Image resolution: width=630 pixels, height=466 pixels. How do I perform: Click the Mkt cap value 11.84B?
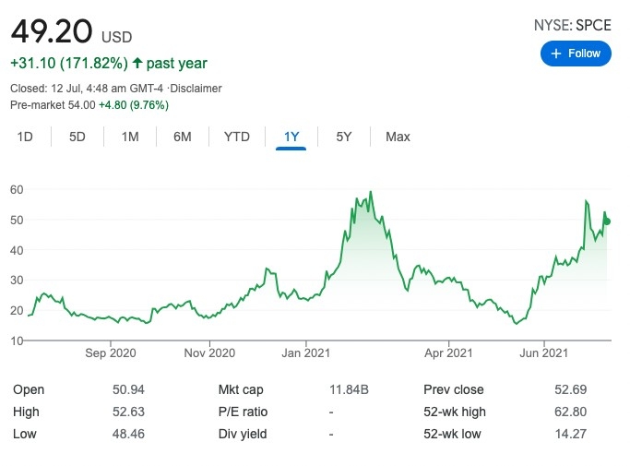349,389
